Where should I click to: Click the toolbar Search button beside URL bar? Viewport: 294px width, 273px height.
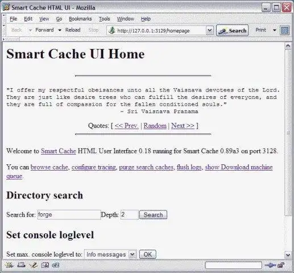[x=233, y=30]
